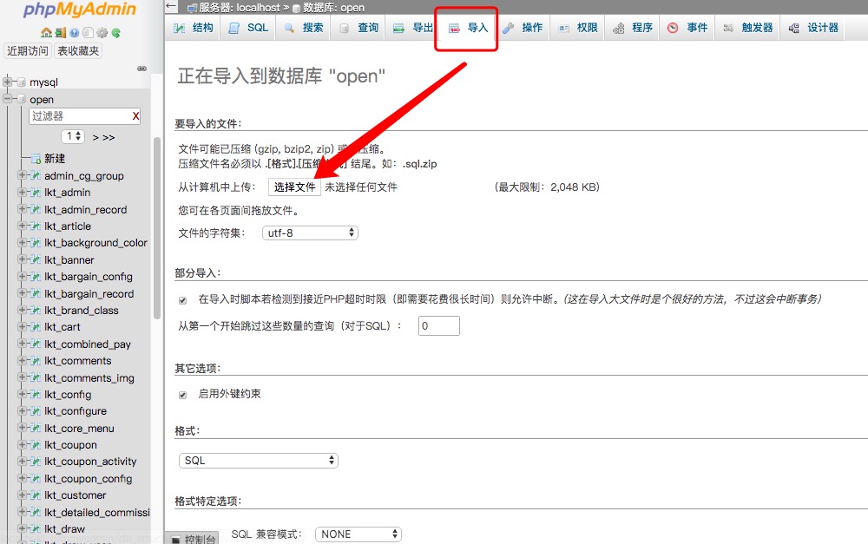The width and height of the screenshot is (868, 544).
Task: Open the 程序 tab
Action: [x=633, y=28]
